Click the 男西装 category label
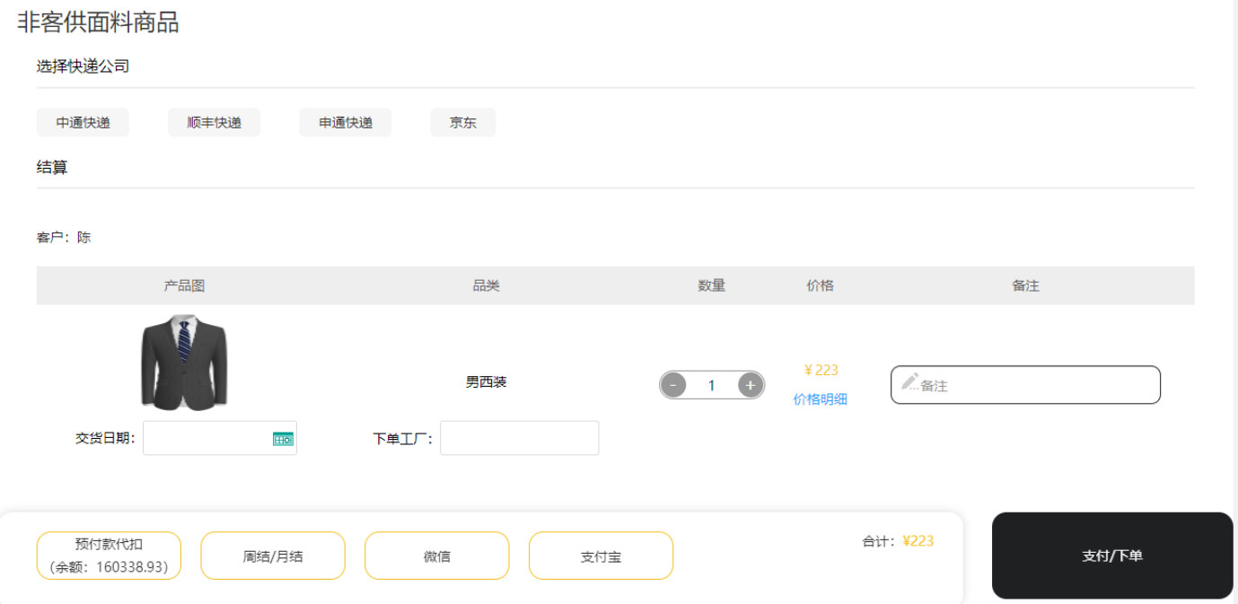1238x604 pixels. click(486, 382)
